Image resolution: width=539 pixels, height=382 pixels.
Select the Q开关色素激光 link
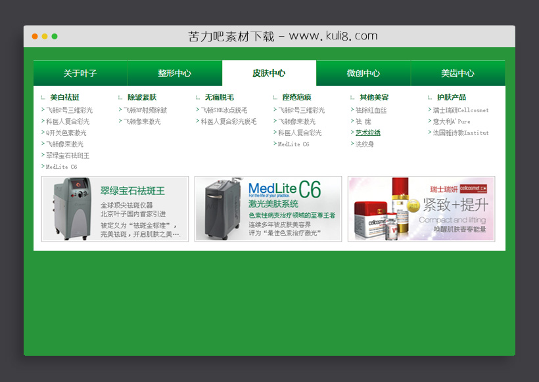pyautogui.click(x=64, y=132)
